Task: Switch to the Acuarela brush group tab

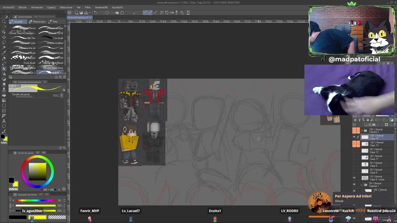Action: click(x=18, y=22)
